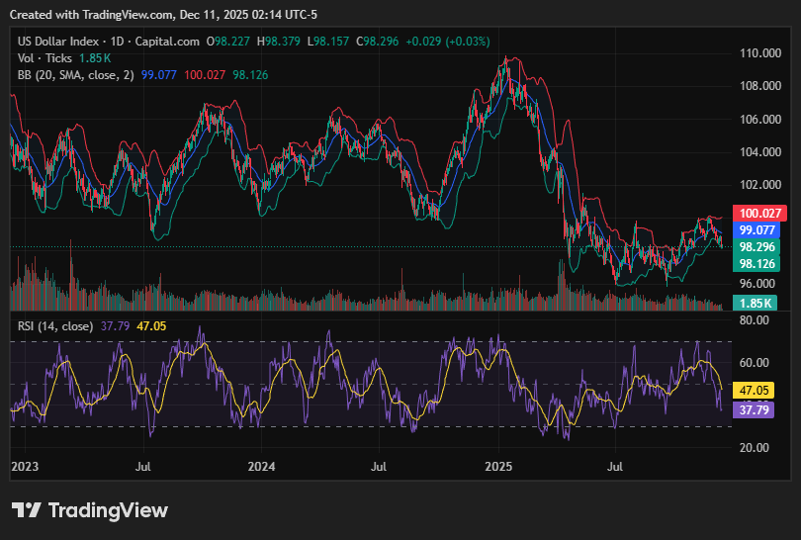Select the Vol · Ticks indicator legend
Image resolution: width=801 pixels, height=540 pixels.
click(45, 58)
